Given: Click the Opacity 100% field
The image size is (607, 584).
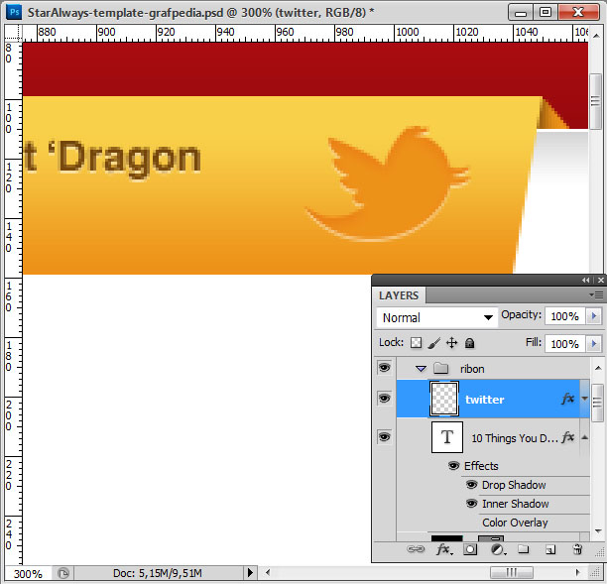Looking at the screenshot, I should pos(565,316).
